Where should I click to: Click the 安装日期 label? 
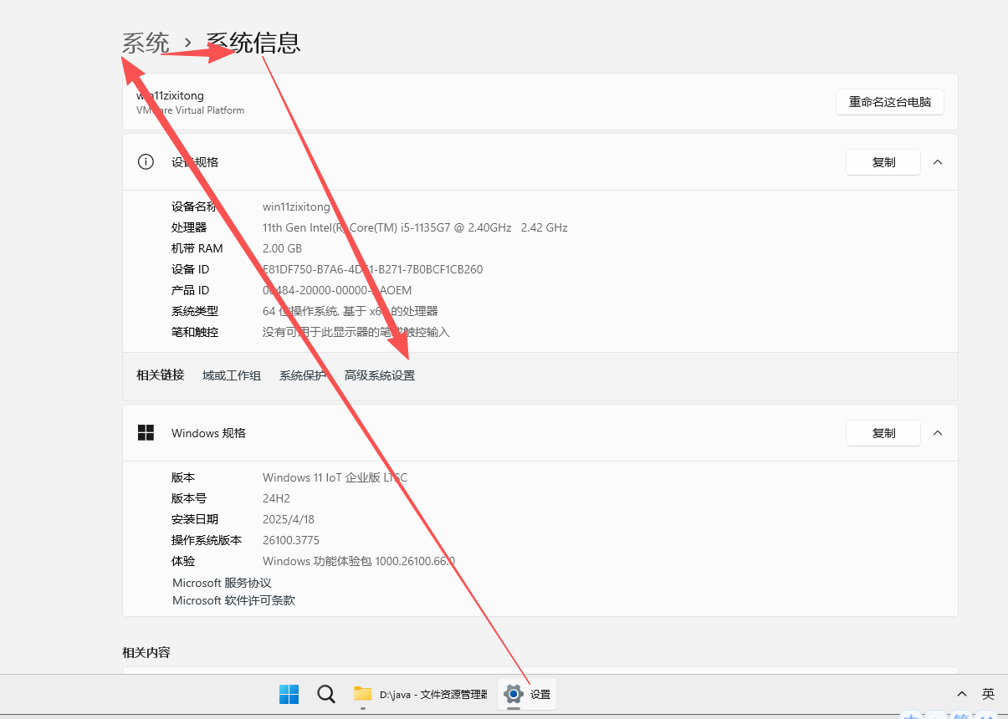195,519
